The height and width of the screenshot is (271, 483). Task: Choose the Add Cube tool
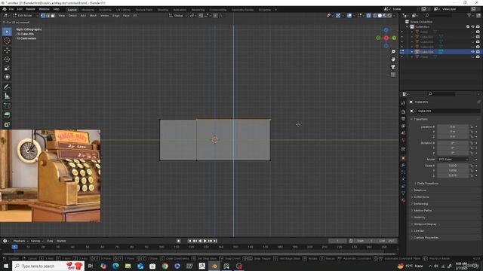coord(7,106)
